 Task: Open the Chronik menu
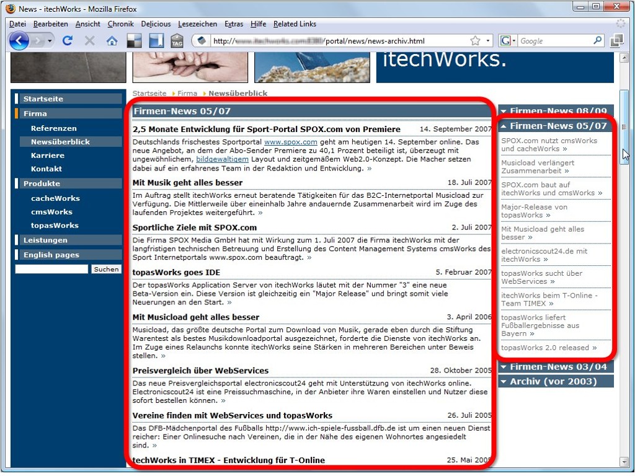(121, 24)
